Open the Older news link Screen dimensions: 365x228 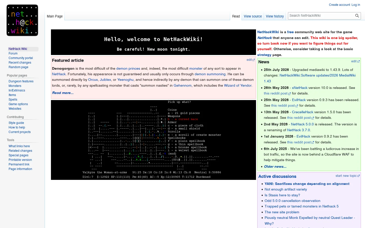coord(275,166)
